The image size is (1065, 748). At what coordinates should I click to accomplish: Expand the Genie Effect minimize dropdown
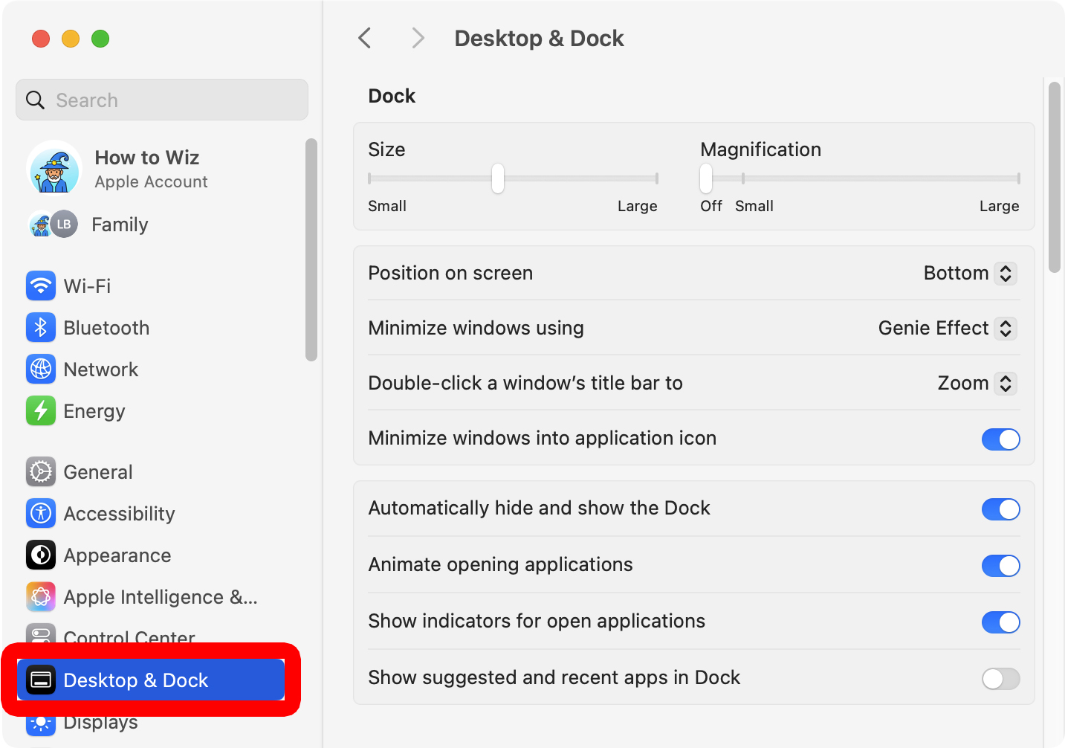click(x=947, y=329)
